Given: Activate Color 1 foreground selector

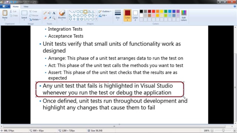Looking at the screenshot, I should pos(127,16).
